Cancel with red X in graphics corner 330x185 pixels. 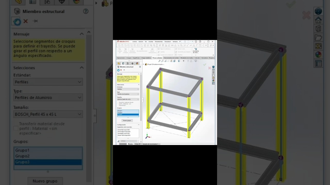coord(210,68)
